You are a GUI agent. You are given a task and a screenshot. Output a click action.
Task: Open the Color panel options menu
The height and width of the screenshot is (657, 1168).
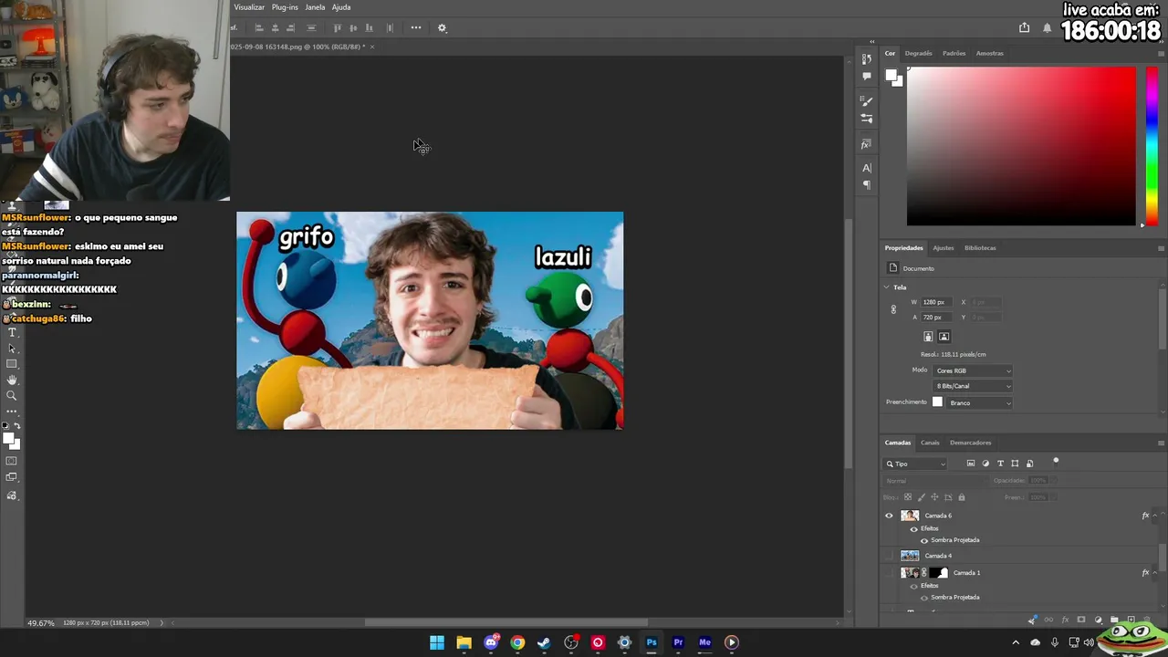click(x=1161, y=53)
